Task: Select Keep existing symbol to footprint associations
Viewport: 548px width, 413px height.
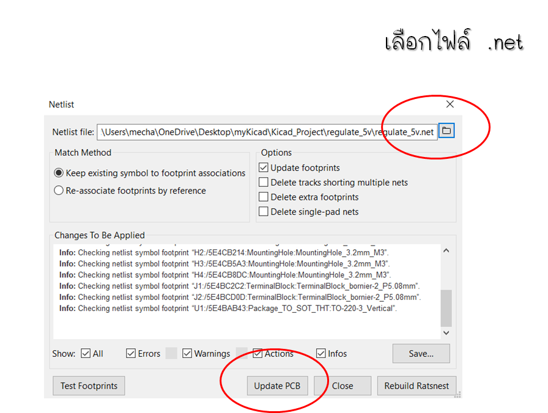Action: coord(150,173)
